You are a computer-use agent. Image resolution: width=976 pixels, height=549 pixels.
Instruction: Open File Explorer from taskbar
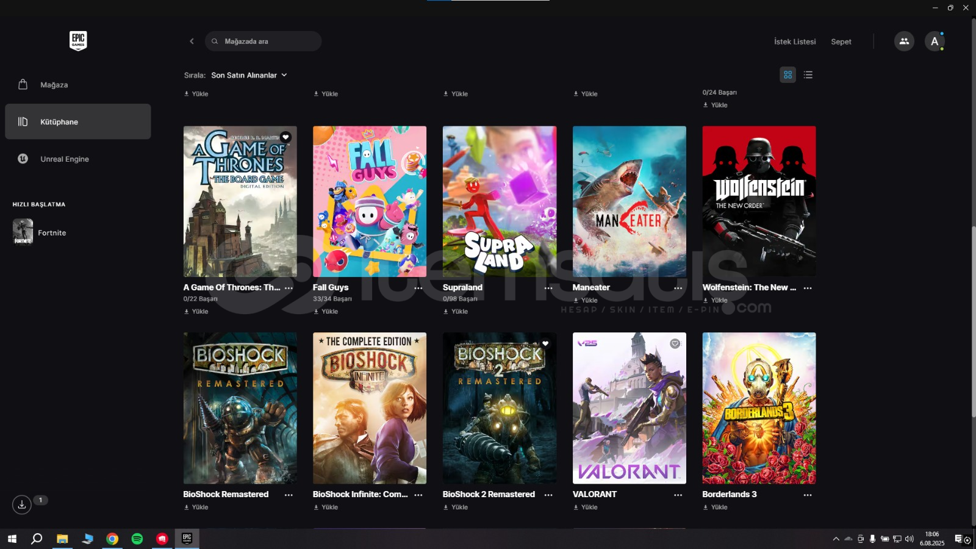point(62,539)
